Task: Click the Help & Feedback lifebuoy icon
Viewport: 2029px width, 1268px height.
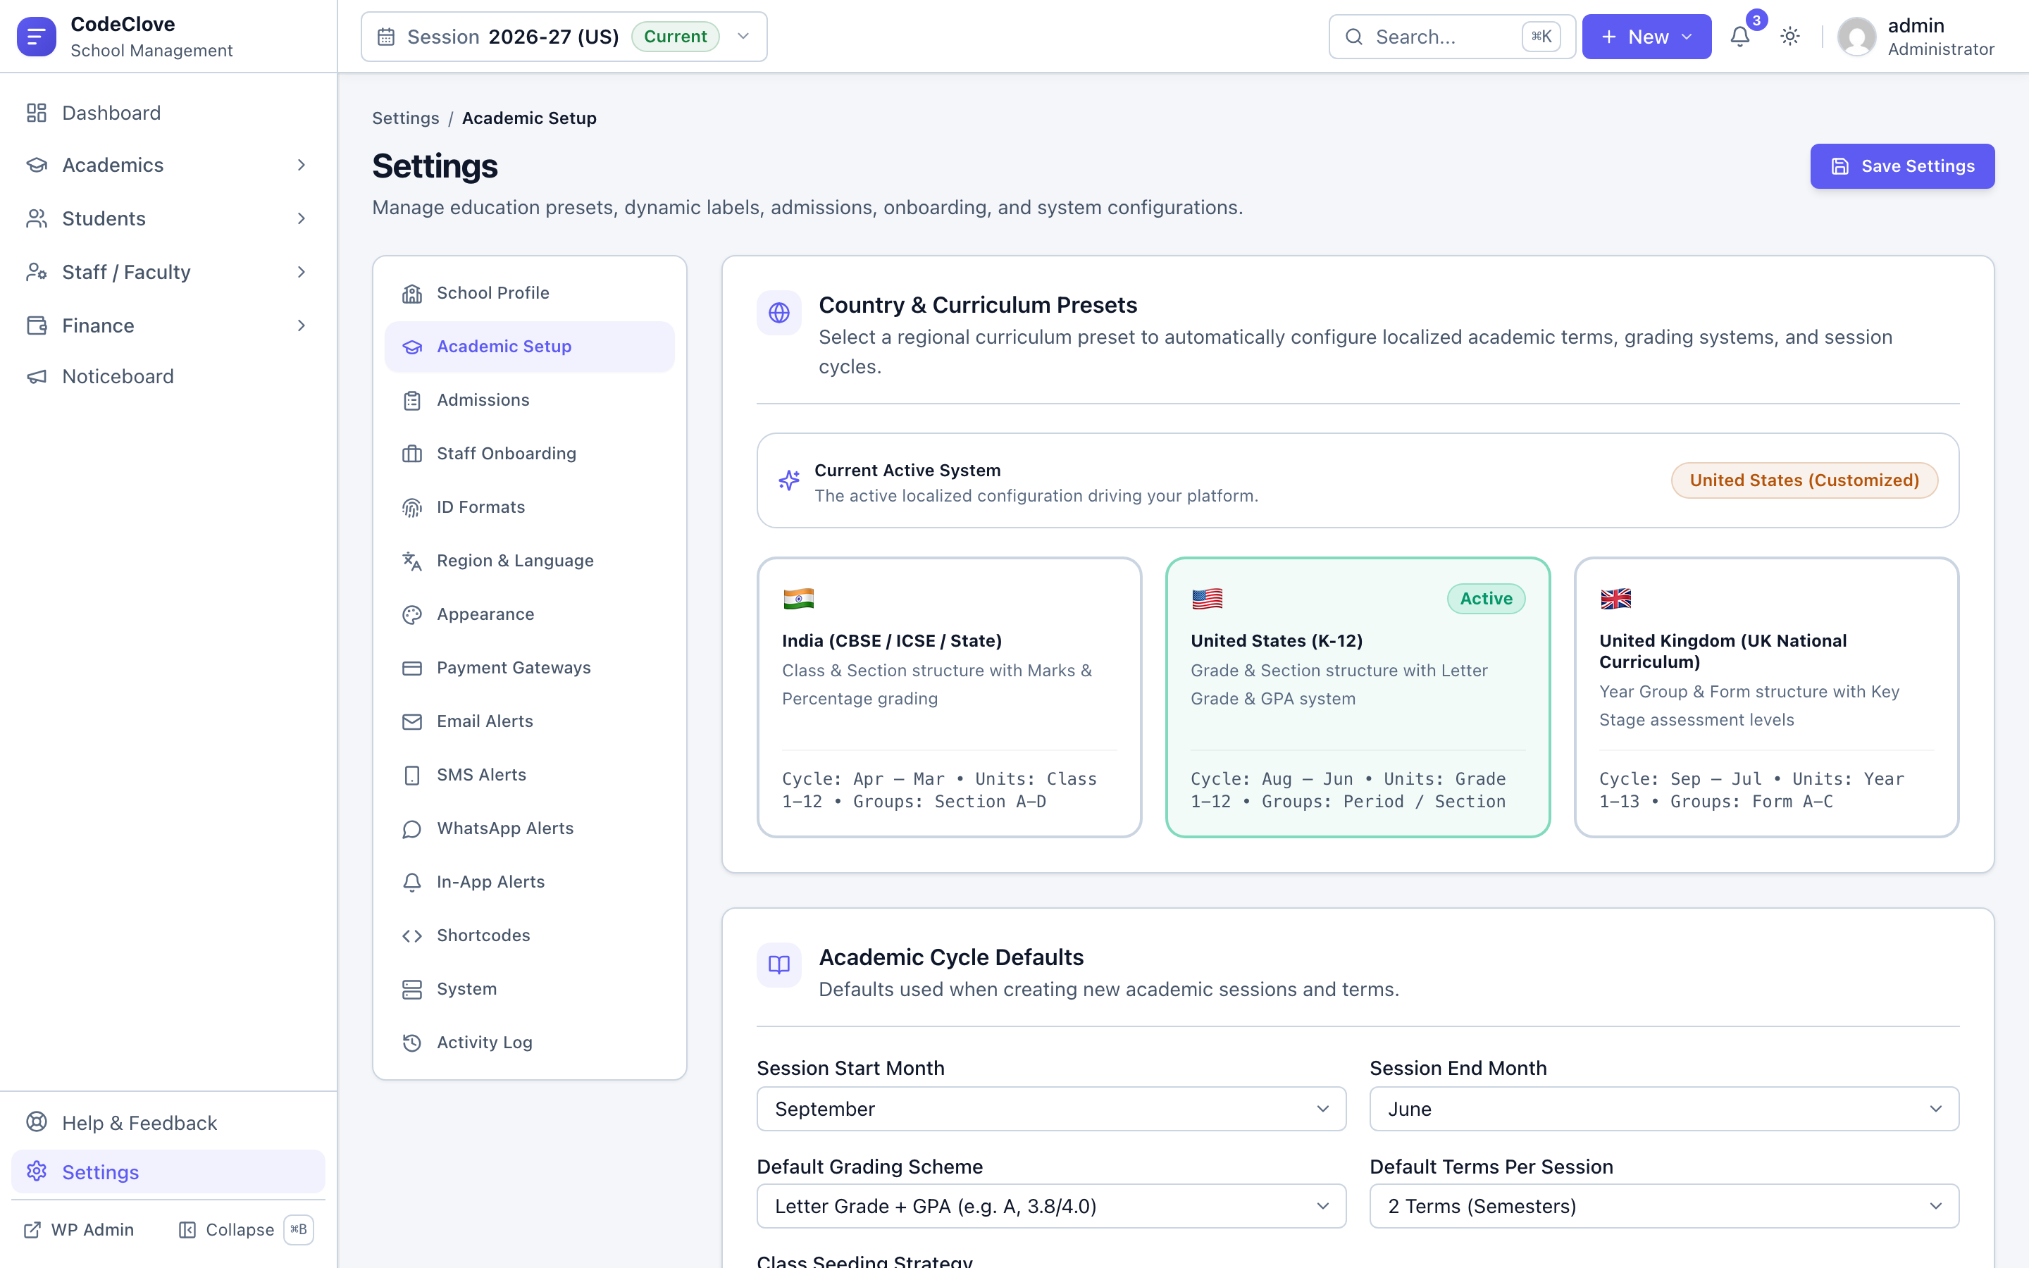Action: (36, 1122)
